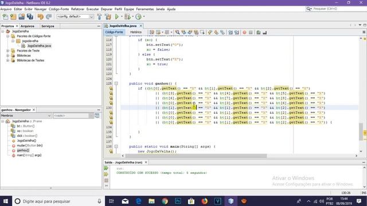Click the Save All toolbar icon
367x206 pixels.
30,17
